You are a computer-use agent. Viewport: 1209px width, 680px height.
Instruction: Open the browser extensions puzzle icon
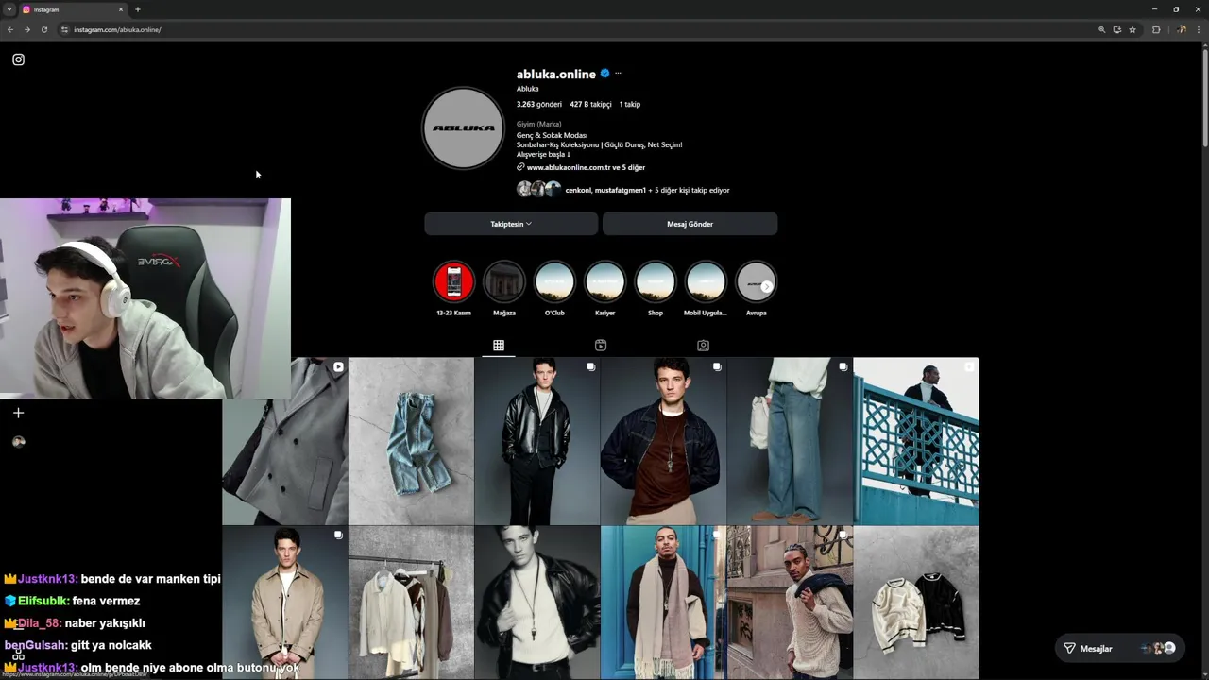pyautogui.click(x=1156, y=29)
